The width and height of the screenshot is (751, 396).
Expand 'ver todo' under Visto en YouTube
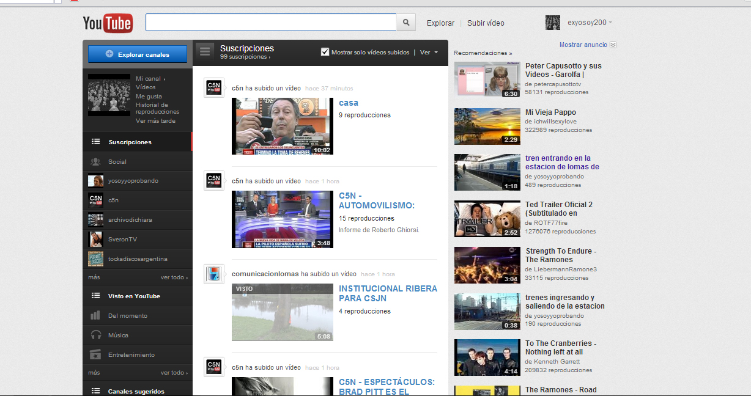tap(174, 373)
